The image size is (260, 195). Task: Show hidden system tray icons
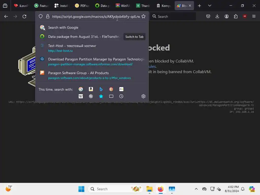196,189
